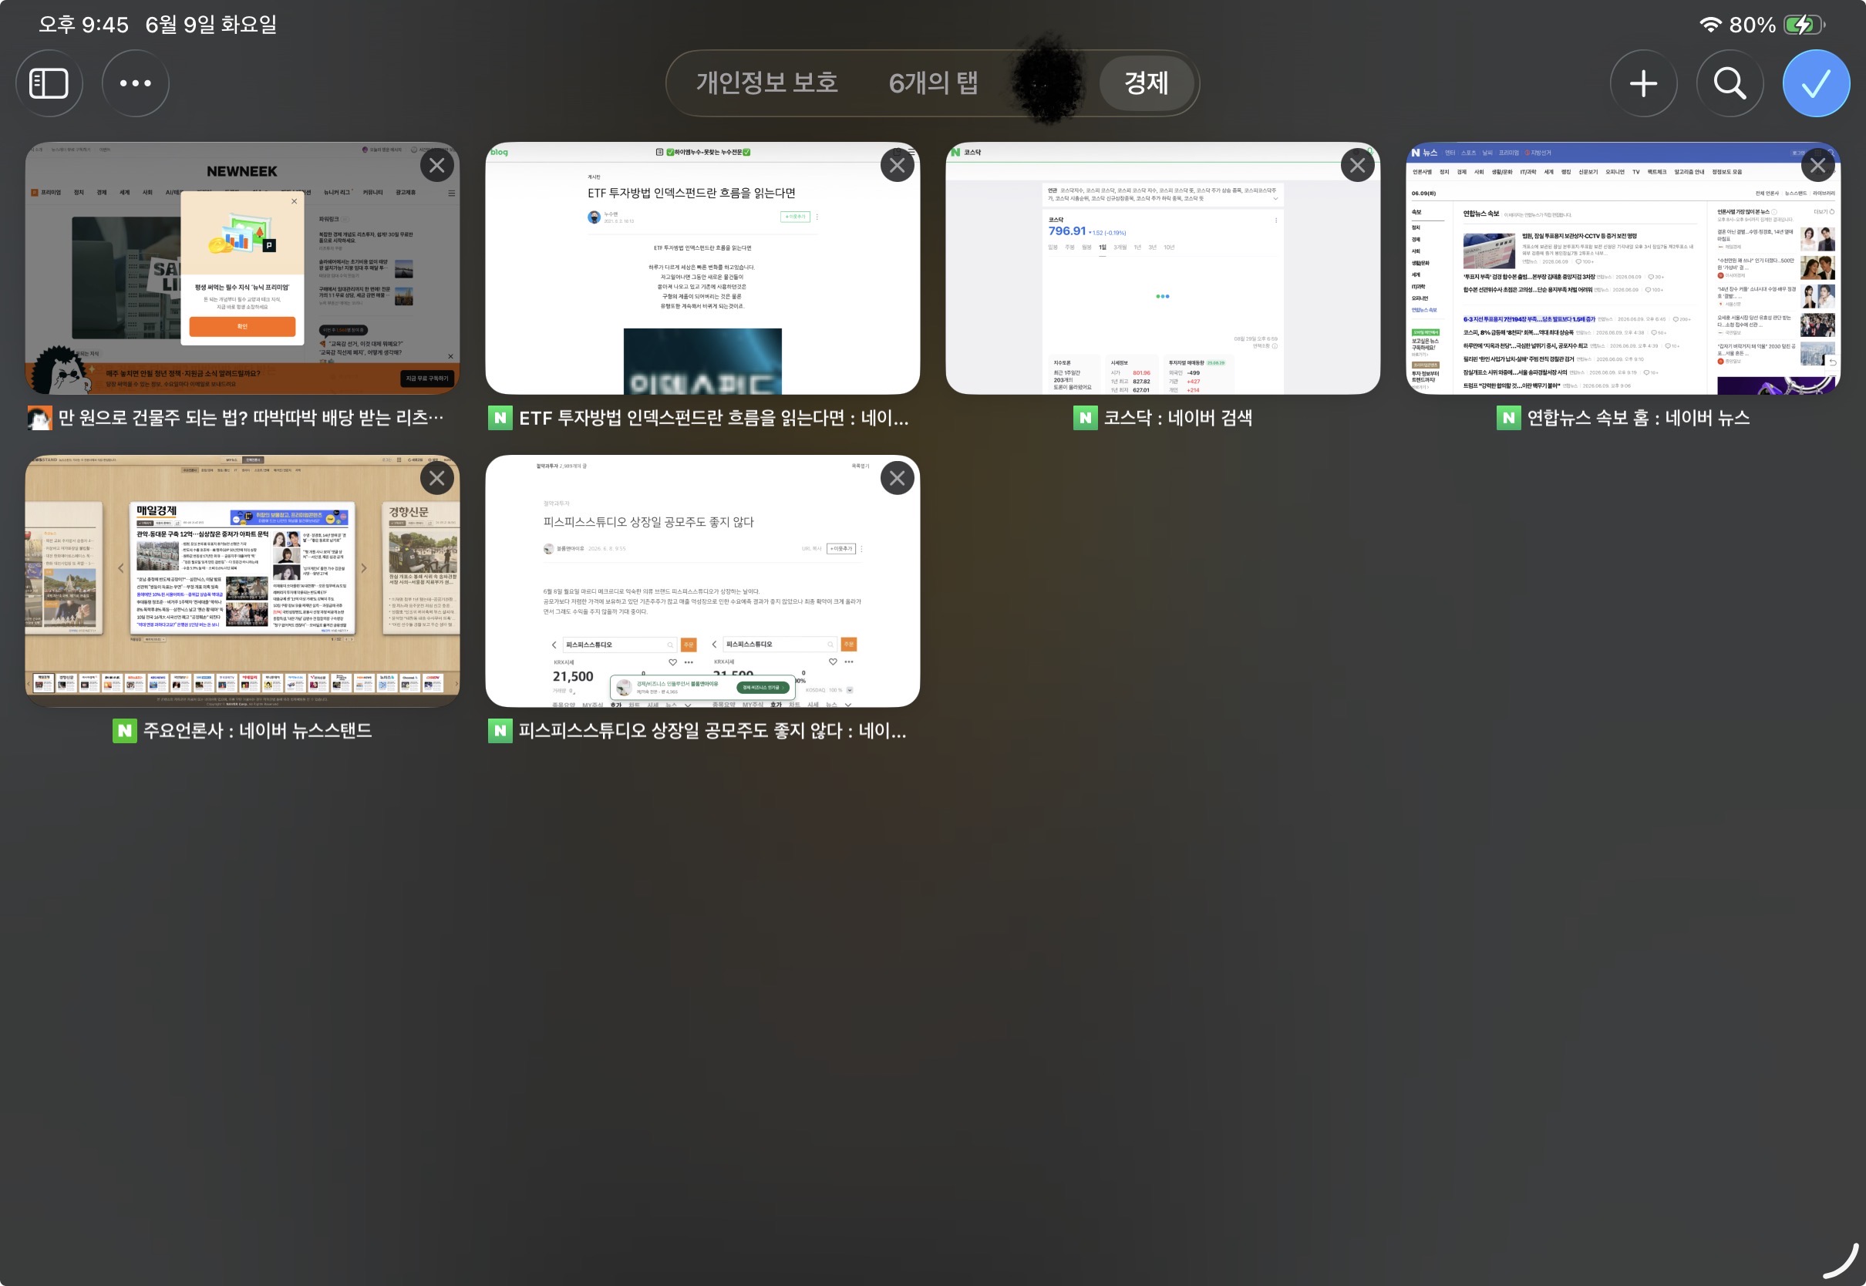Click title 'ETF 투자방법 인덱스펀드란 흐름을 읽는다면'
This screenshot has height=1286, width=1866.
coord(714,418)
